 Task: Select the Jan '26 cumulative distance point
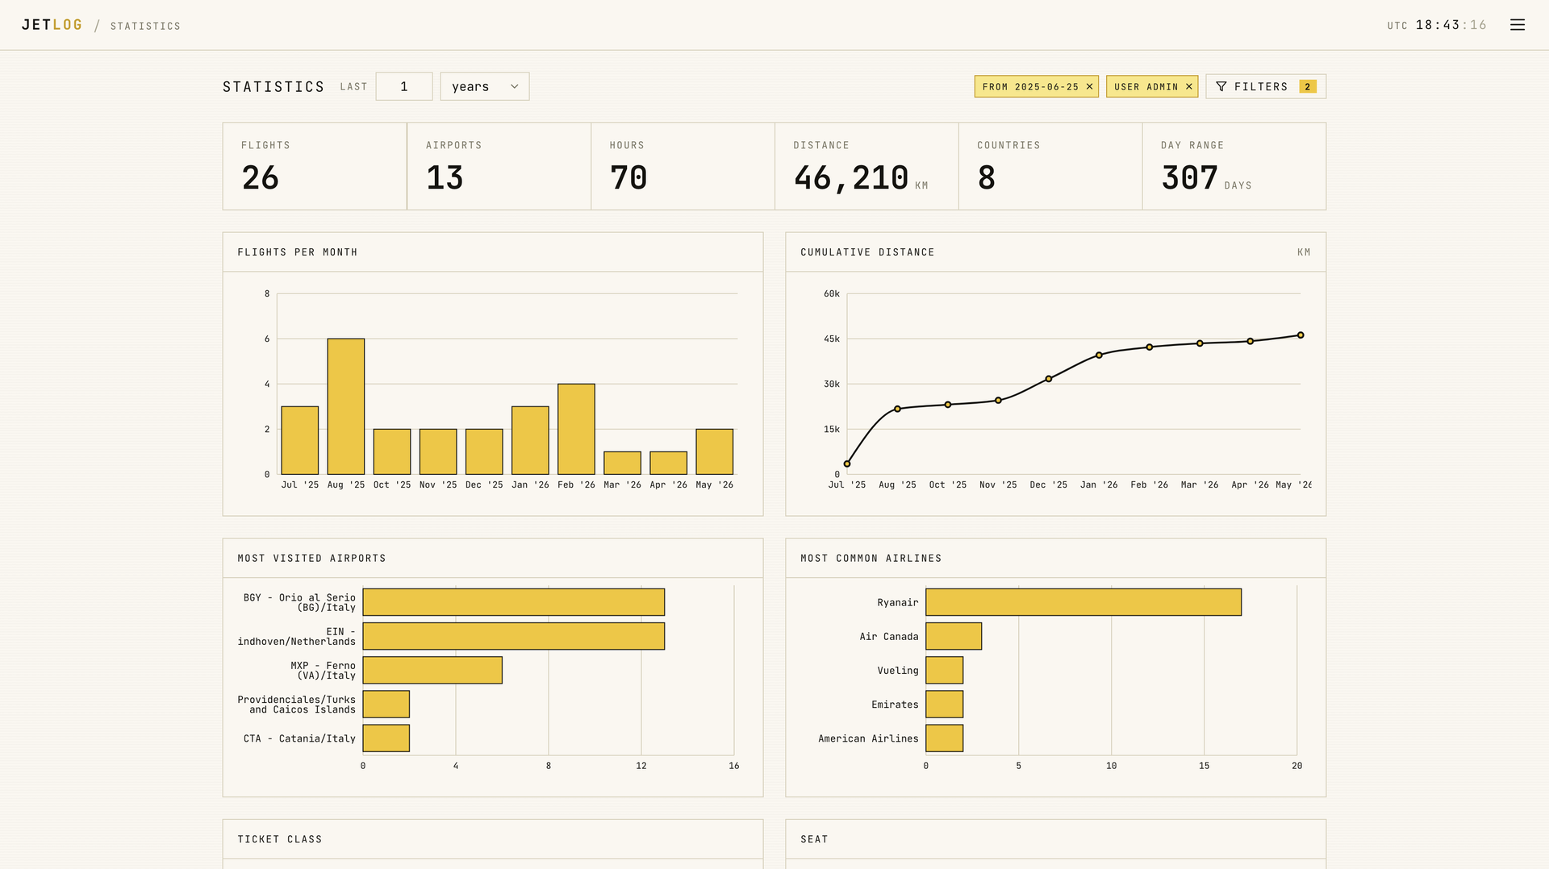tap(1099, 355)
